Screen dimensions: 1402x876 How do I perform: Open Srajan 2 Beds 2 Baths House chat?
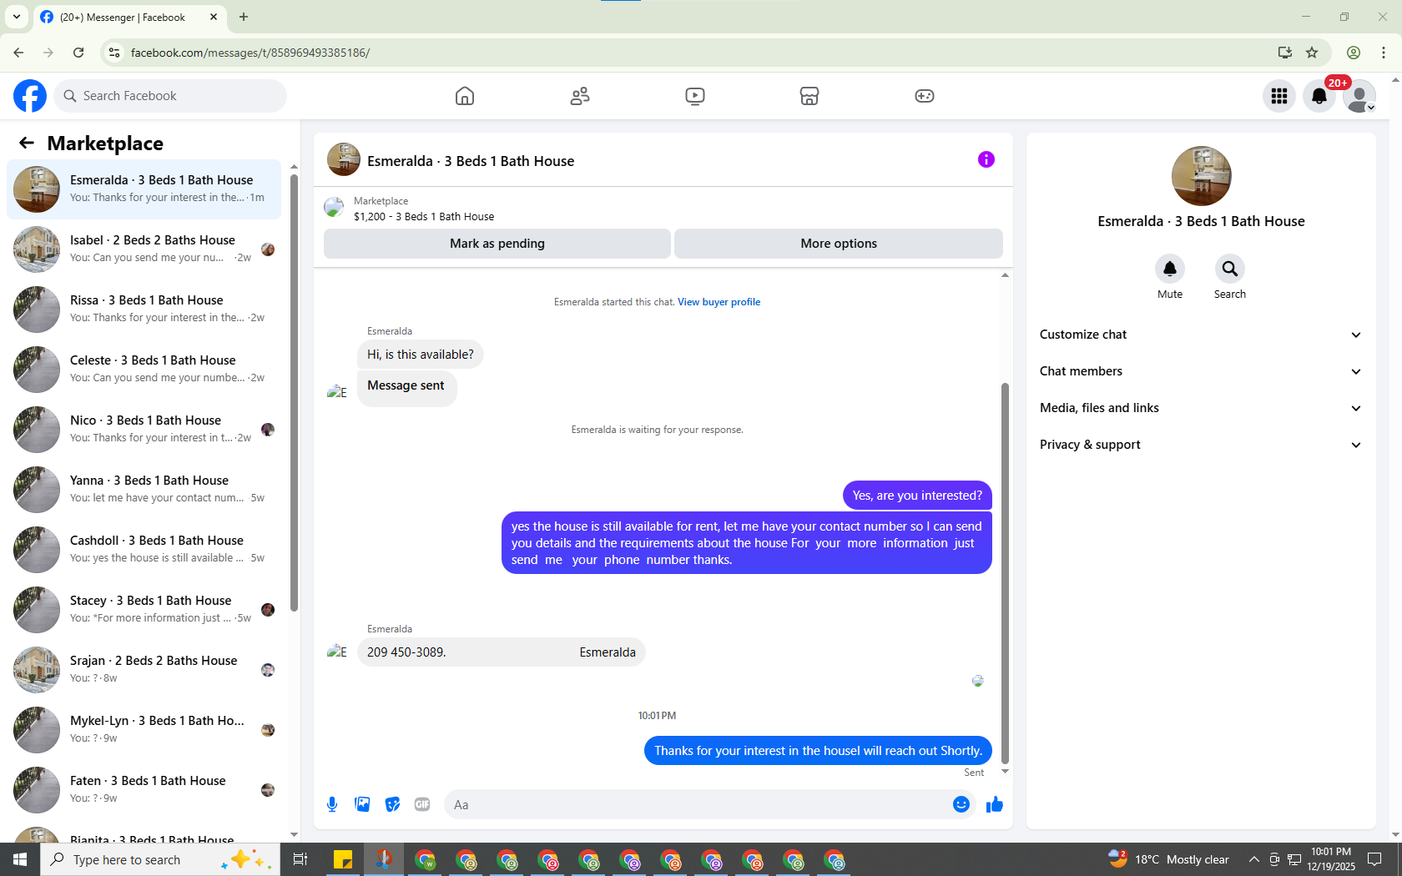point(144,670)
